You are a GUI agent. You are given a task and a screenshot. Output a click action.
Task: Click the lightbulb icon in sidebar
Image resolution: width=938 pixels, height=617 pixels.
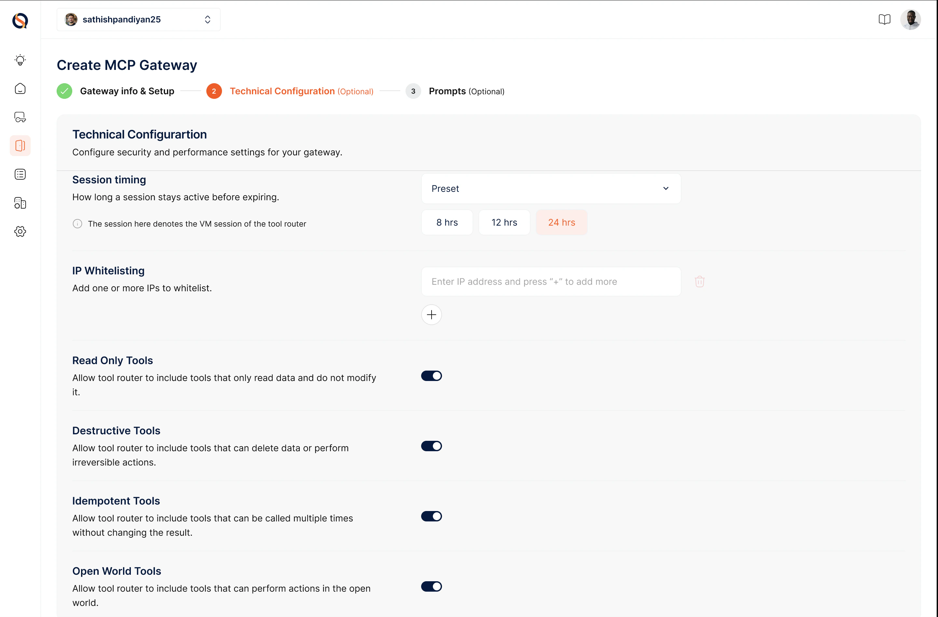pos(20,60)
